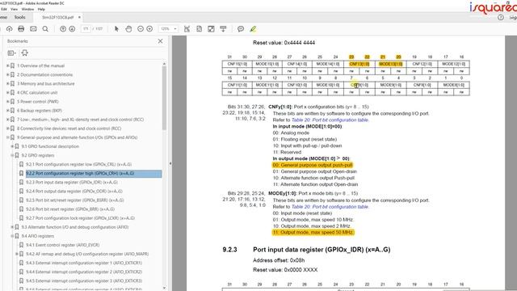
Task: Switch to the Tools tab
Action: pos(19,17)
